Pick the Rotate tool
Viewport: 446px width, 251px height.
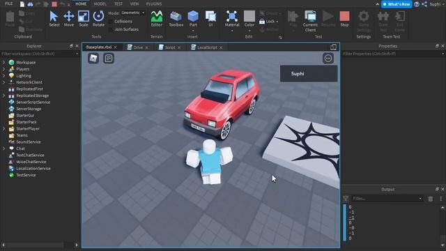98,19
